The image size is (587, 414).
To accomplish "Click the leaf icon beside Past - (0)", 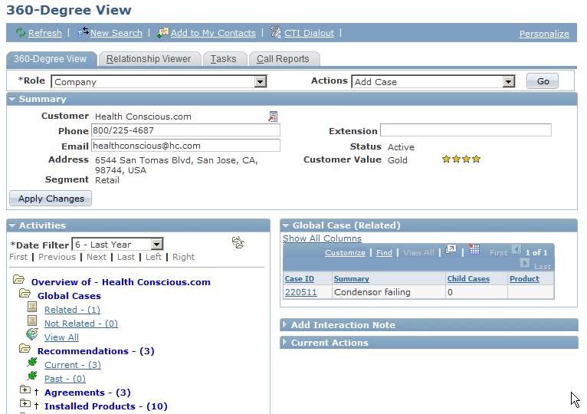I will point(32,376).
